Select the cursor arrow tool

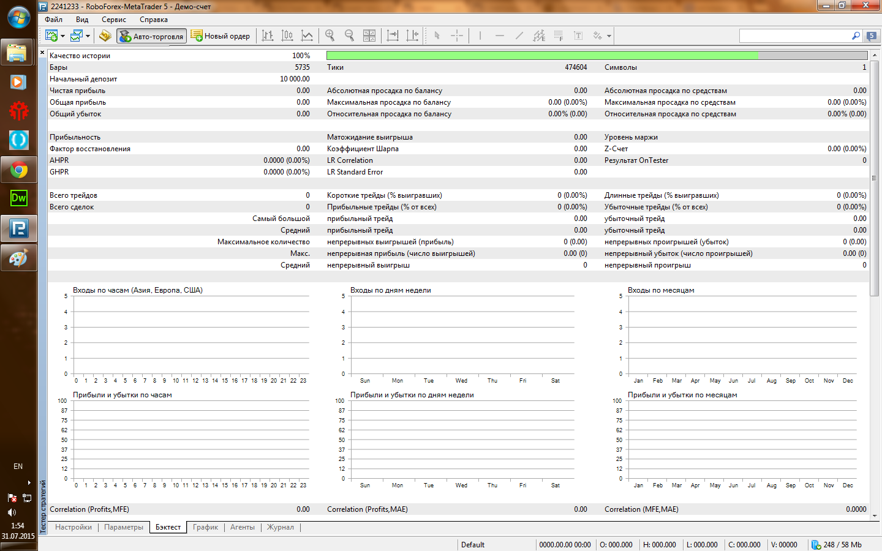click(437, 36)
